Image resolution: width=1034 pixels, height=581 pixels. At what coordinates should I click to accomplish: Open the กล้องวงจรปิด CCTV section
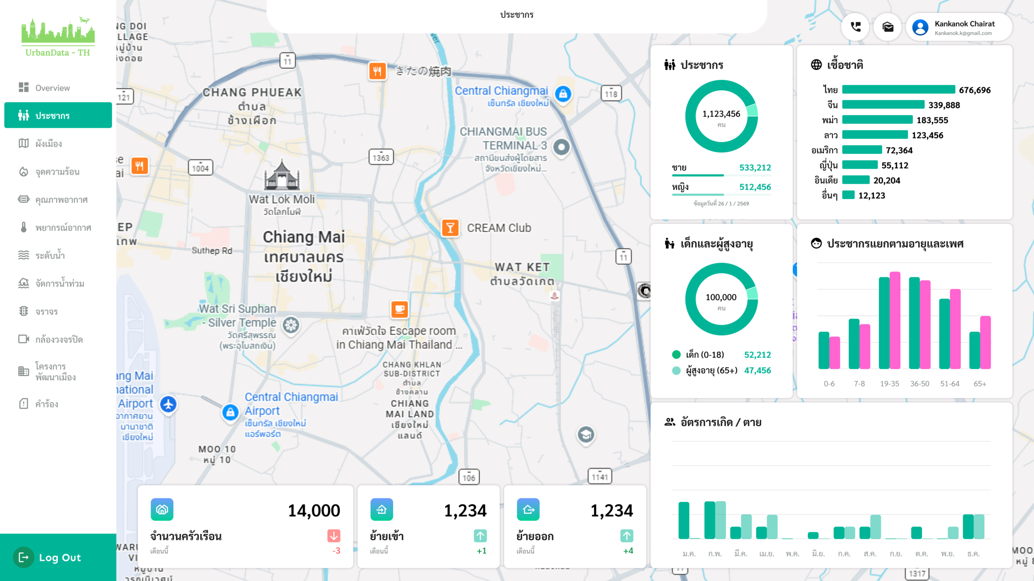[59, 339]
